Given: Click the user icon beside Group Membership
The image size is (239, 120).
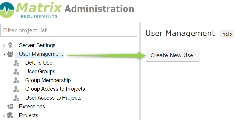Looking at the screenshot, I should pos(16,80).
